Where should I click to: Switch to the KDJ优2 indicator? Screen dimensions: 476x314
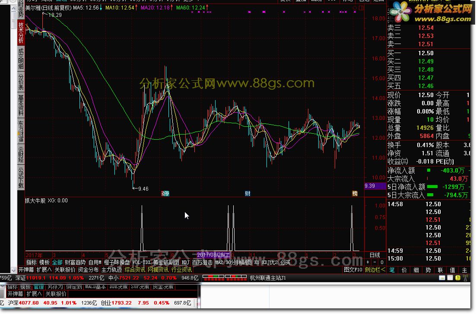(270, 263)
